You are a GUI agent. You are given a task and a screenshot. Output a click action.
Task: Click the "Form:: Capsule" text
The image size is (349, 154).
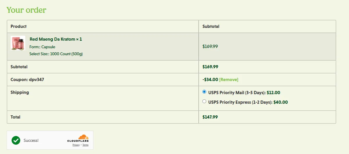click(x=42, y=47)
